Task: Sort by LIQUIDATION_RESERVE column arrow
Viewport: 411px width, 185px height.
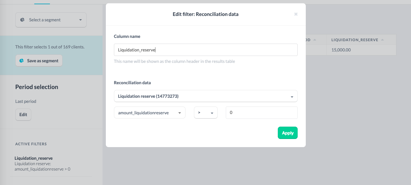Action: 382,40
